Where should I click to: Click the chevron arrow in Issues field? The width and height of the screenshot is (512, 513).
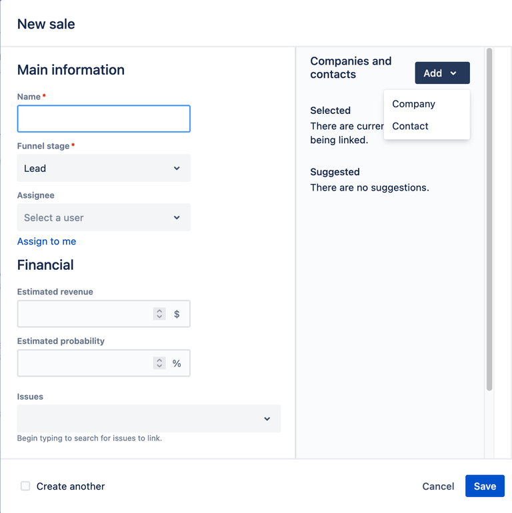(x=267, y=419)
